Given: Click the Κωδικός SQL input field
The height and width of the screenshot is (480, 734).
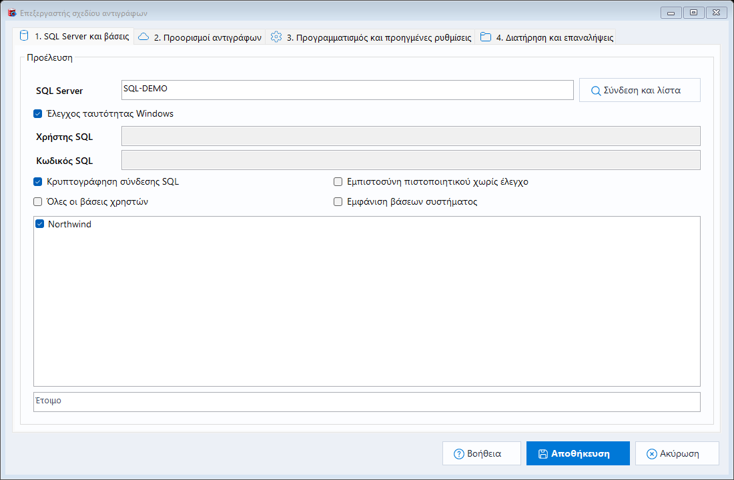Looking at the screenshot, I should (411, 160).
